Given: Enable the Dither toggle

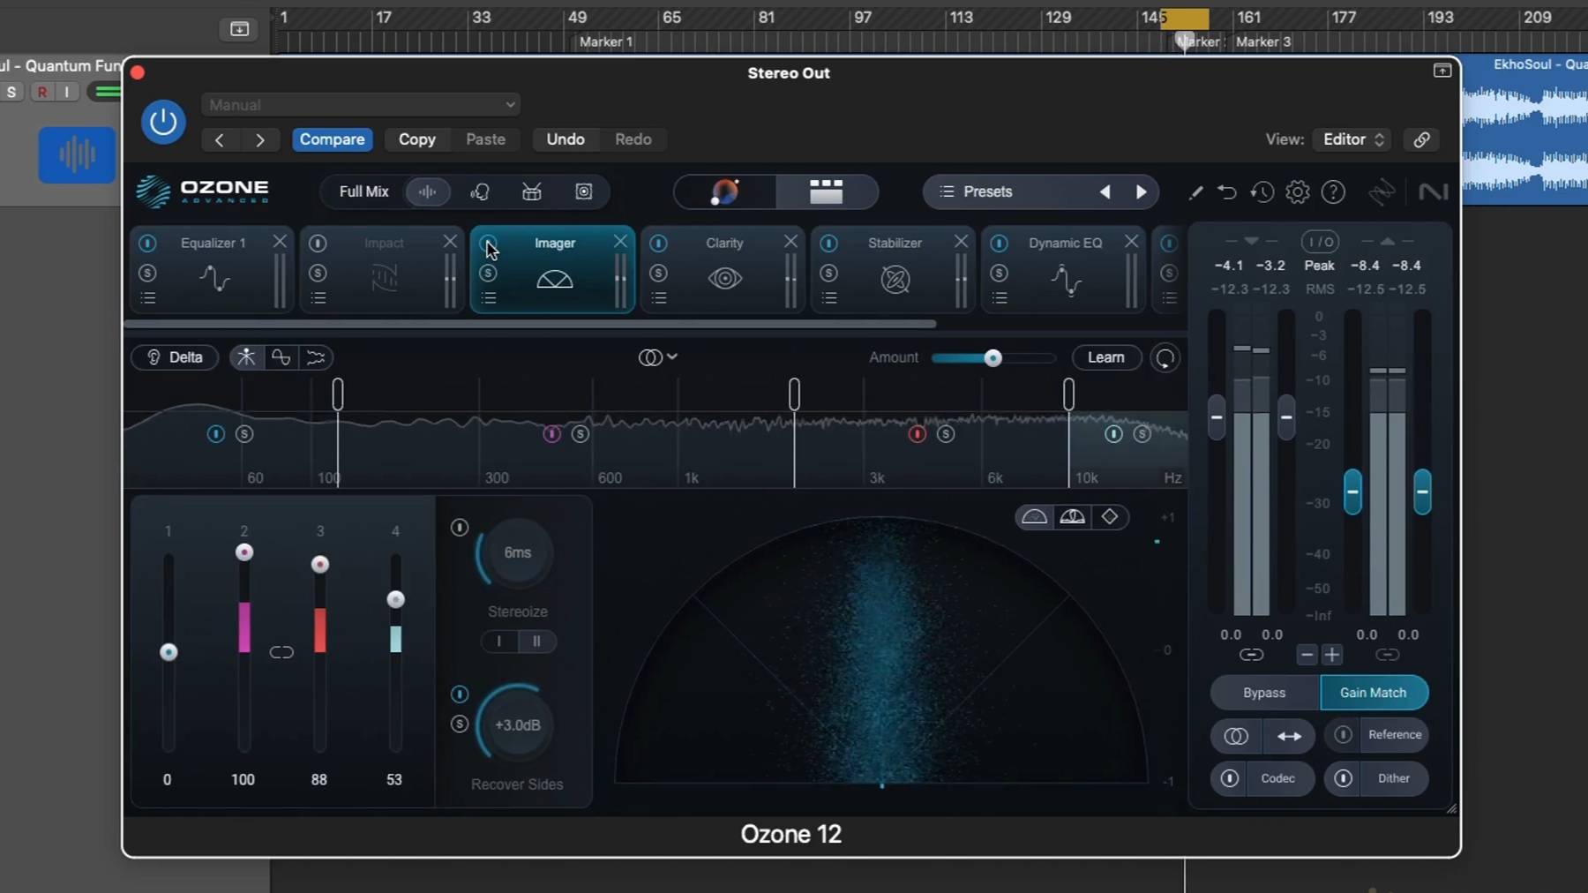Looking at the screenshot, I should (x=1343, y=778).
